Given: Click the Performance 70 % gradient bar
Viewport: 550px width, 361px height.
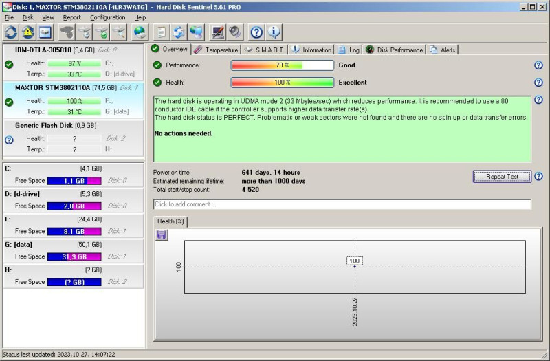Looking at the screenshot, I should coord(283,65).
